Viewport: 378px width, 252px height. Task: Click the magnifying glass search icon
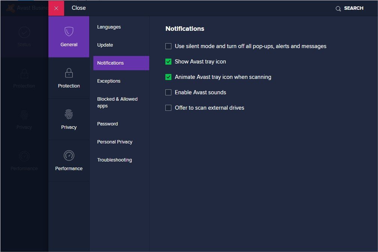(338, 9)
